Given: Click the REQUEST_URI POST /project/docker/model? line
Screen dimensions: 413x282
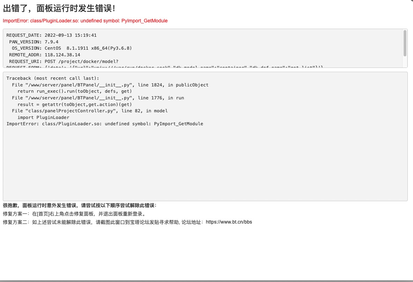Looking at the screenshot, I should (x=64, y=62).
